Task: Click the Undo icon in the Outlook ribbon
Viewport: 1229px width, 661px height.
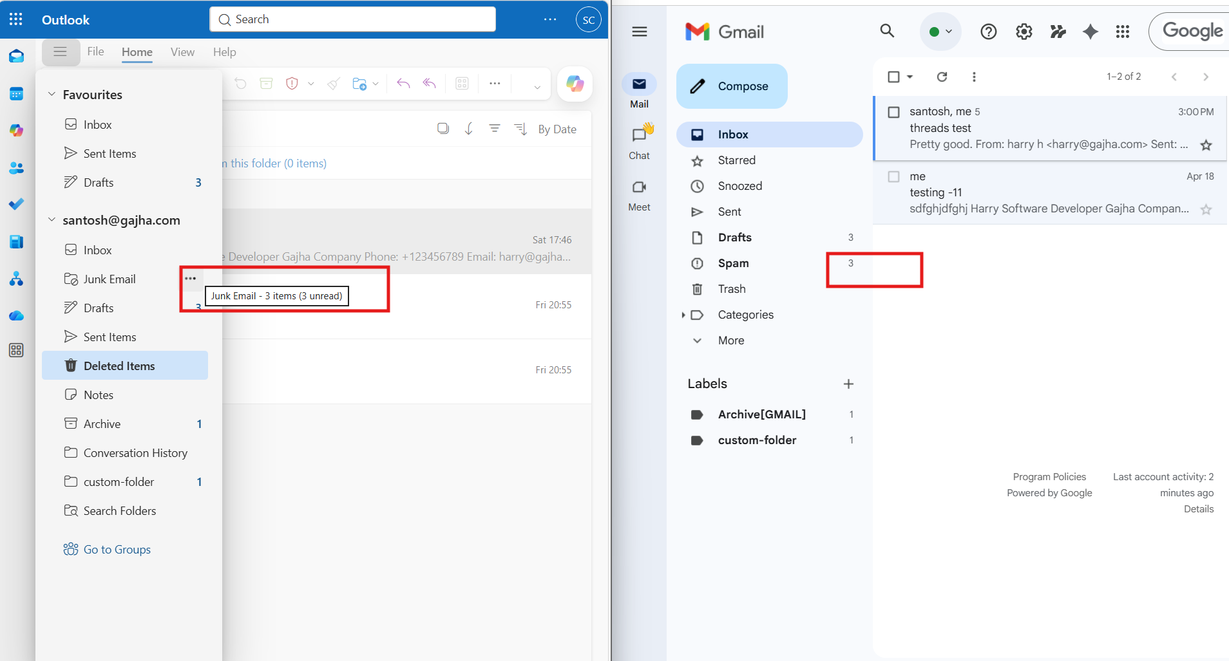Action: tap(241, 83)
